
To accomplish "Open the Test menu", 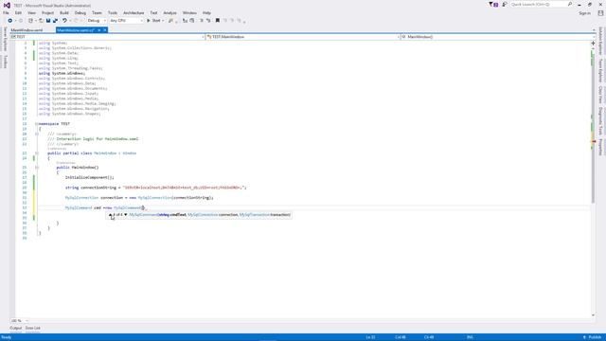I will click(x=153, y=12).
